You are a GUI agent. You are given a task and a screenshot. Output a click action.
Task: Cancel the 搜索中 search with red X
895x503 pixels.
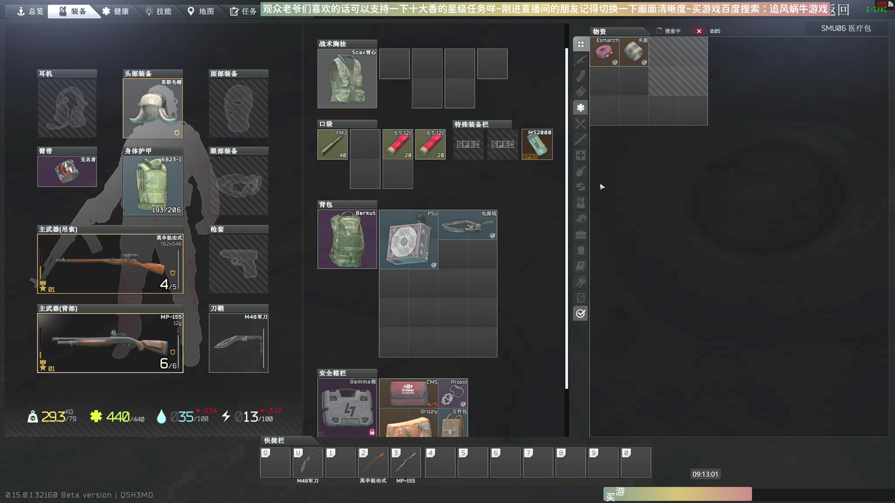click(699, 31)
